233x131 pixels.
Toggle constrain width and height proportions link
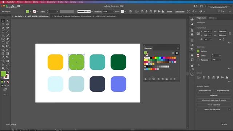click(230, 33)
